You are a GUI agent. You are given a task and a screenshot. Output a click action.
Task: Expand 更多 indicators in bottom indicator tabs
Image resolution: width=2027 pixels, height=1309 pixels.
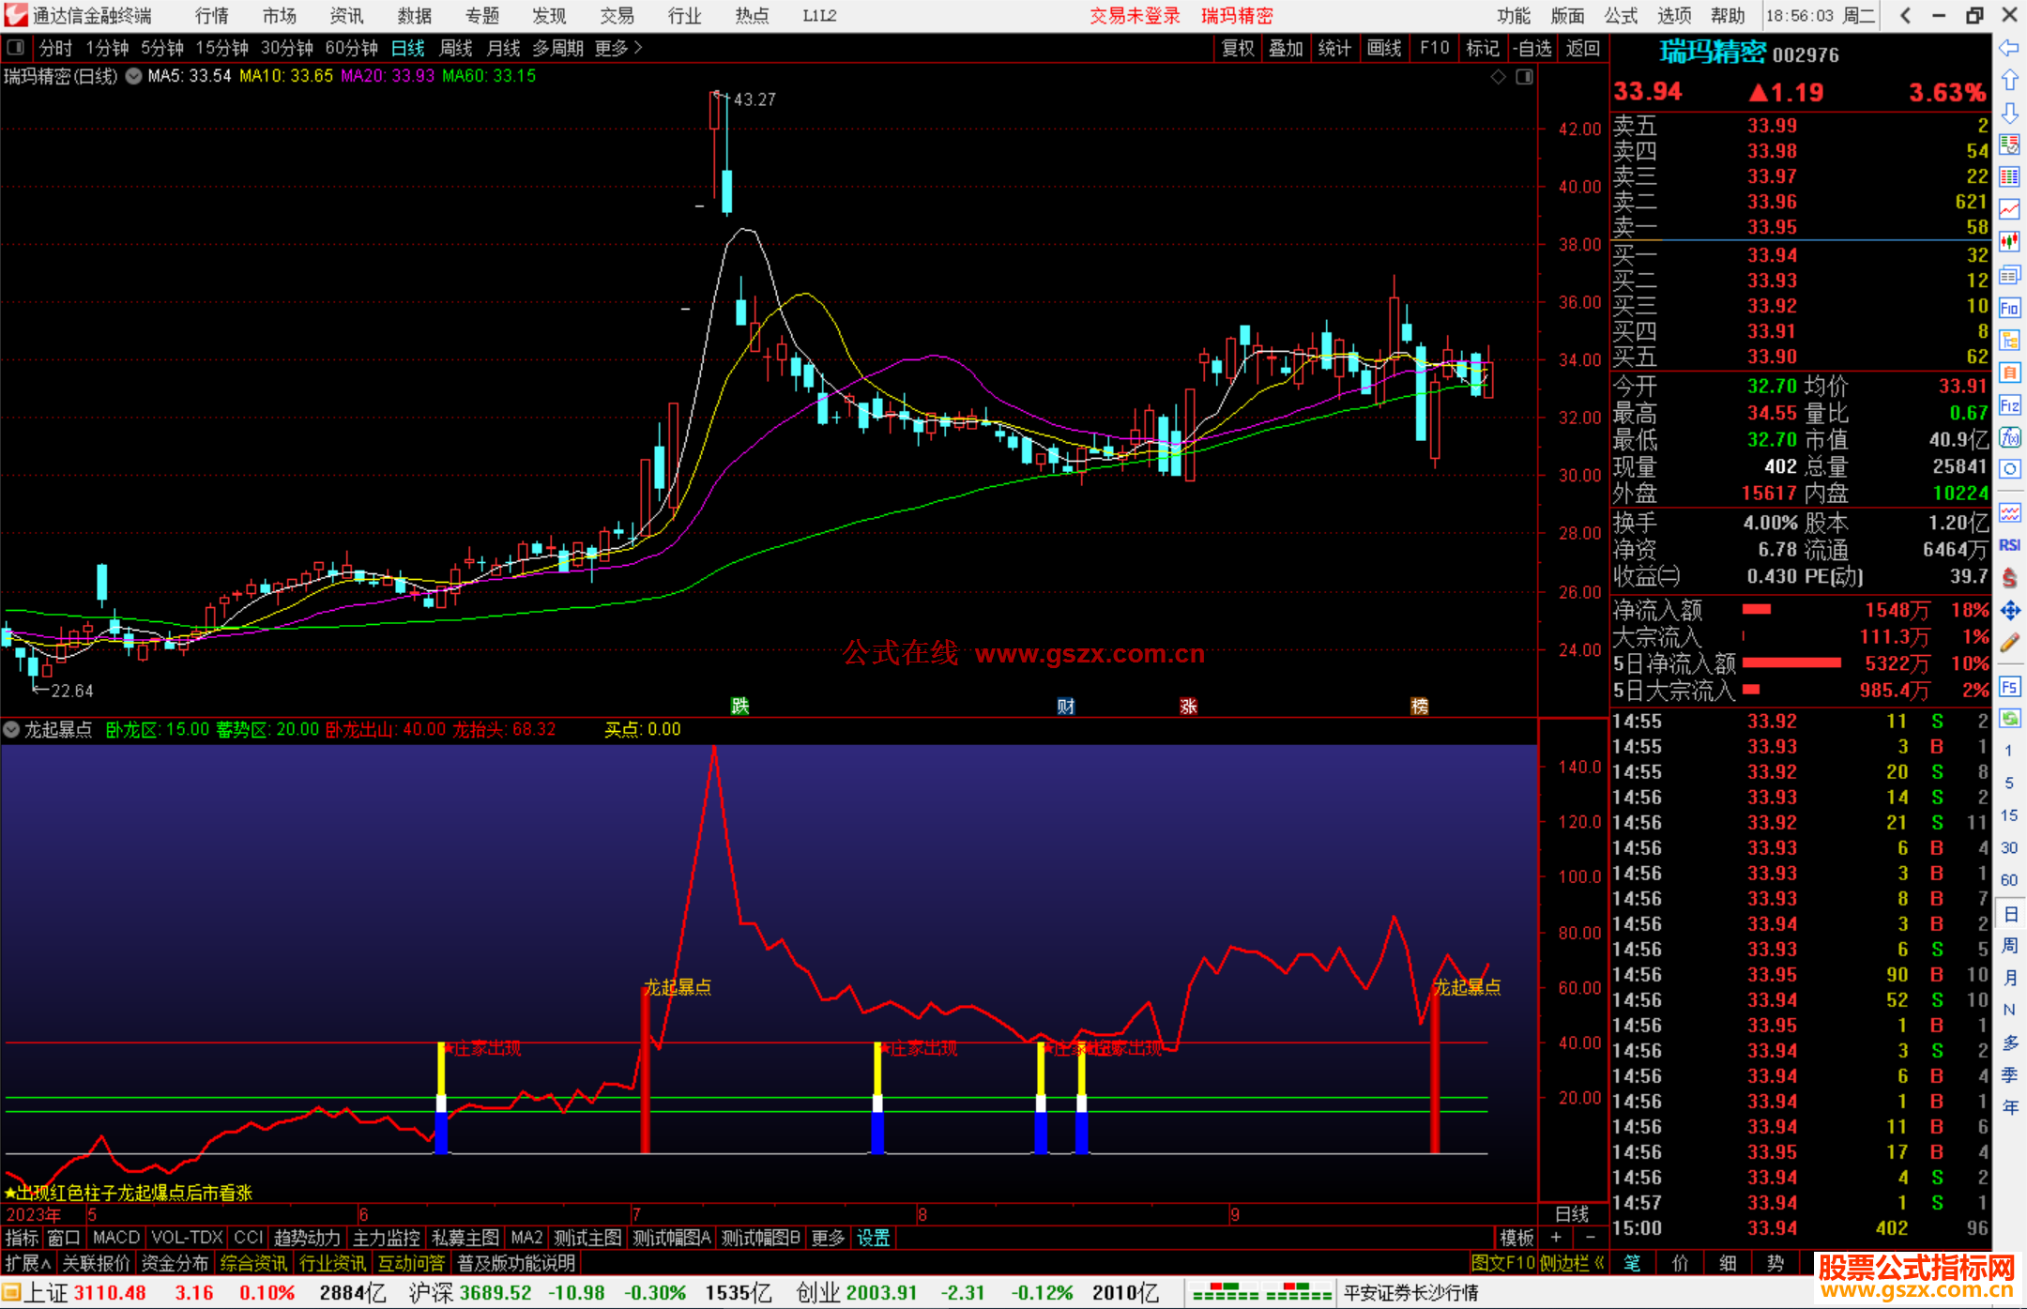[x=828, y=1238]
